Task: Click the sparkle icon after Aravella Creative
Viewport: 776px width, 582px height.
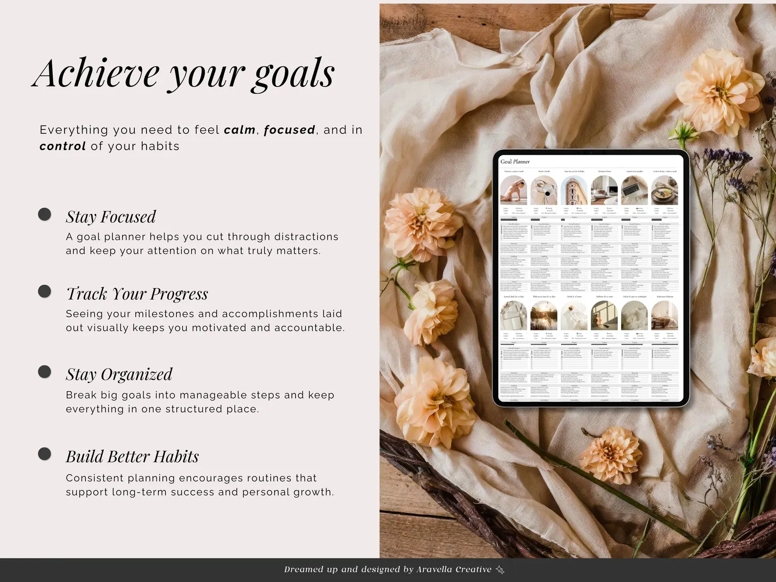Action: (x=500, y=569)
